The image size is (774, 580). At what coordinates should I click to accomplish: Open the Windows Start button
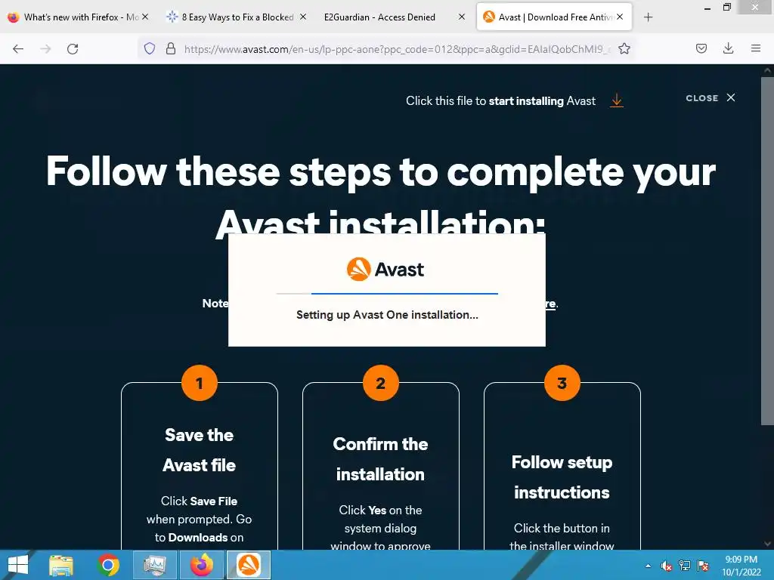(18, 565)
